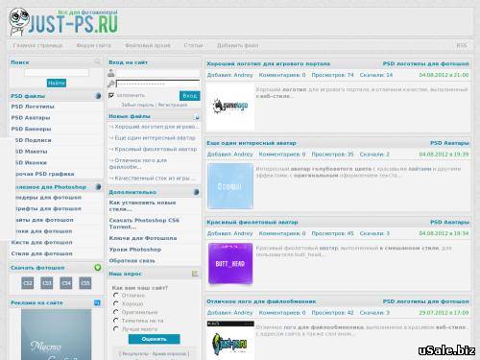Open blue avatar thumbnail image

click(x=230, y=186)
